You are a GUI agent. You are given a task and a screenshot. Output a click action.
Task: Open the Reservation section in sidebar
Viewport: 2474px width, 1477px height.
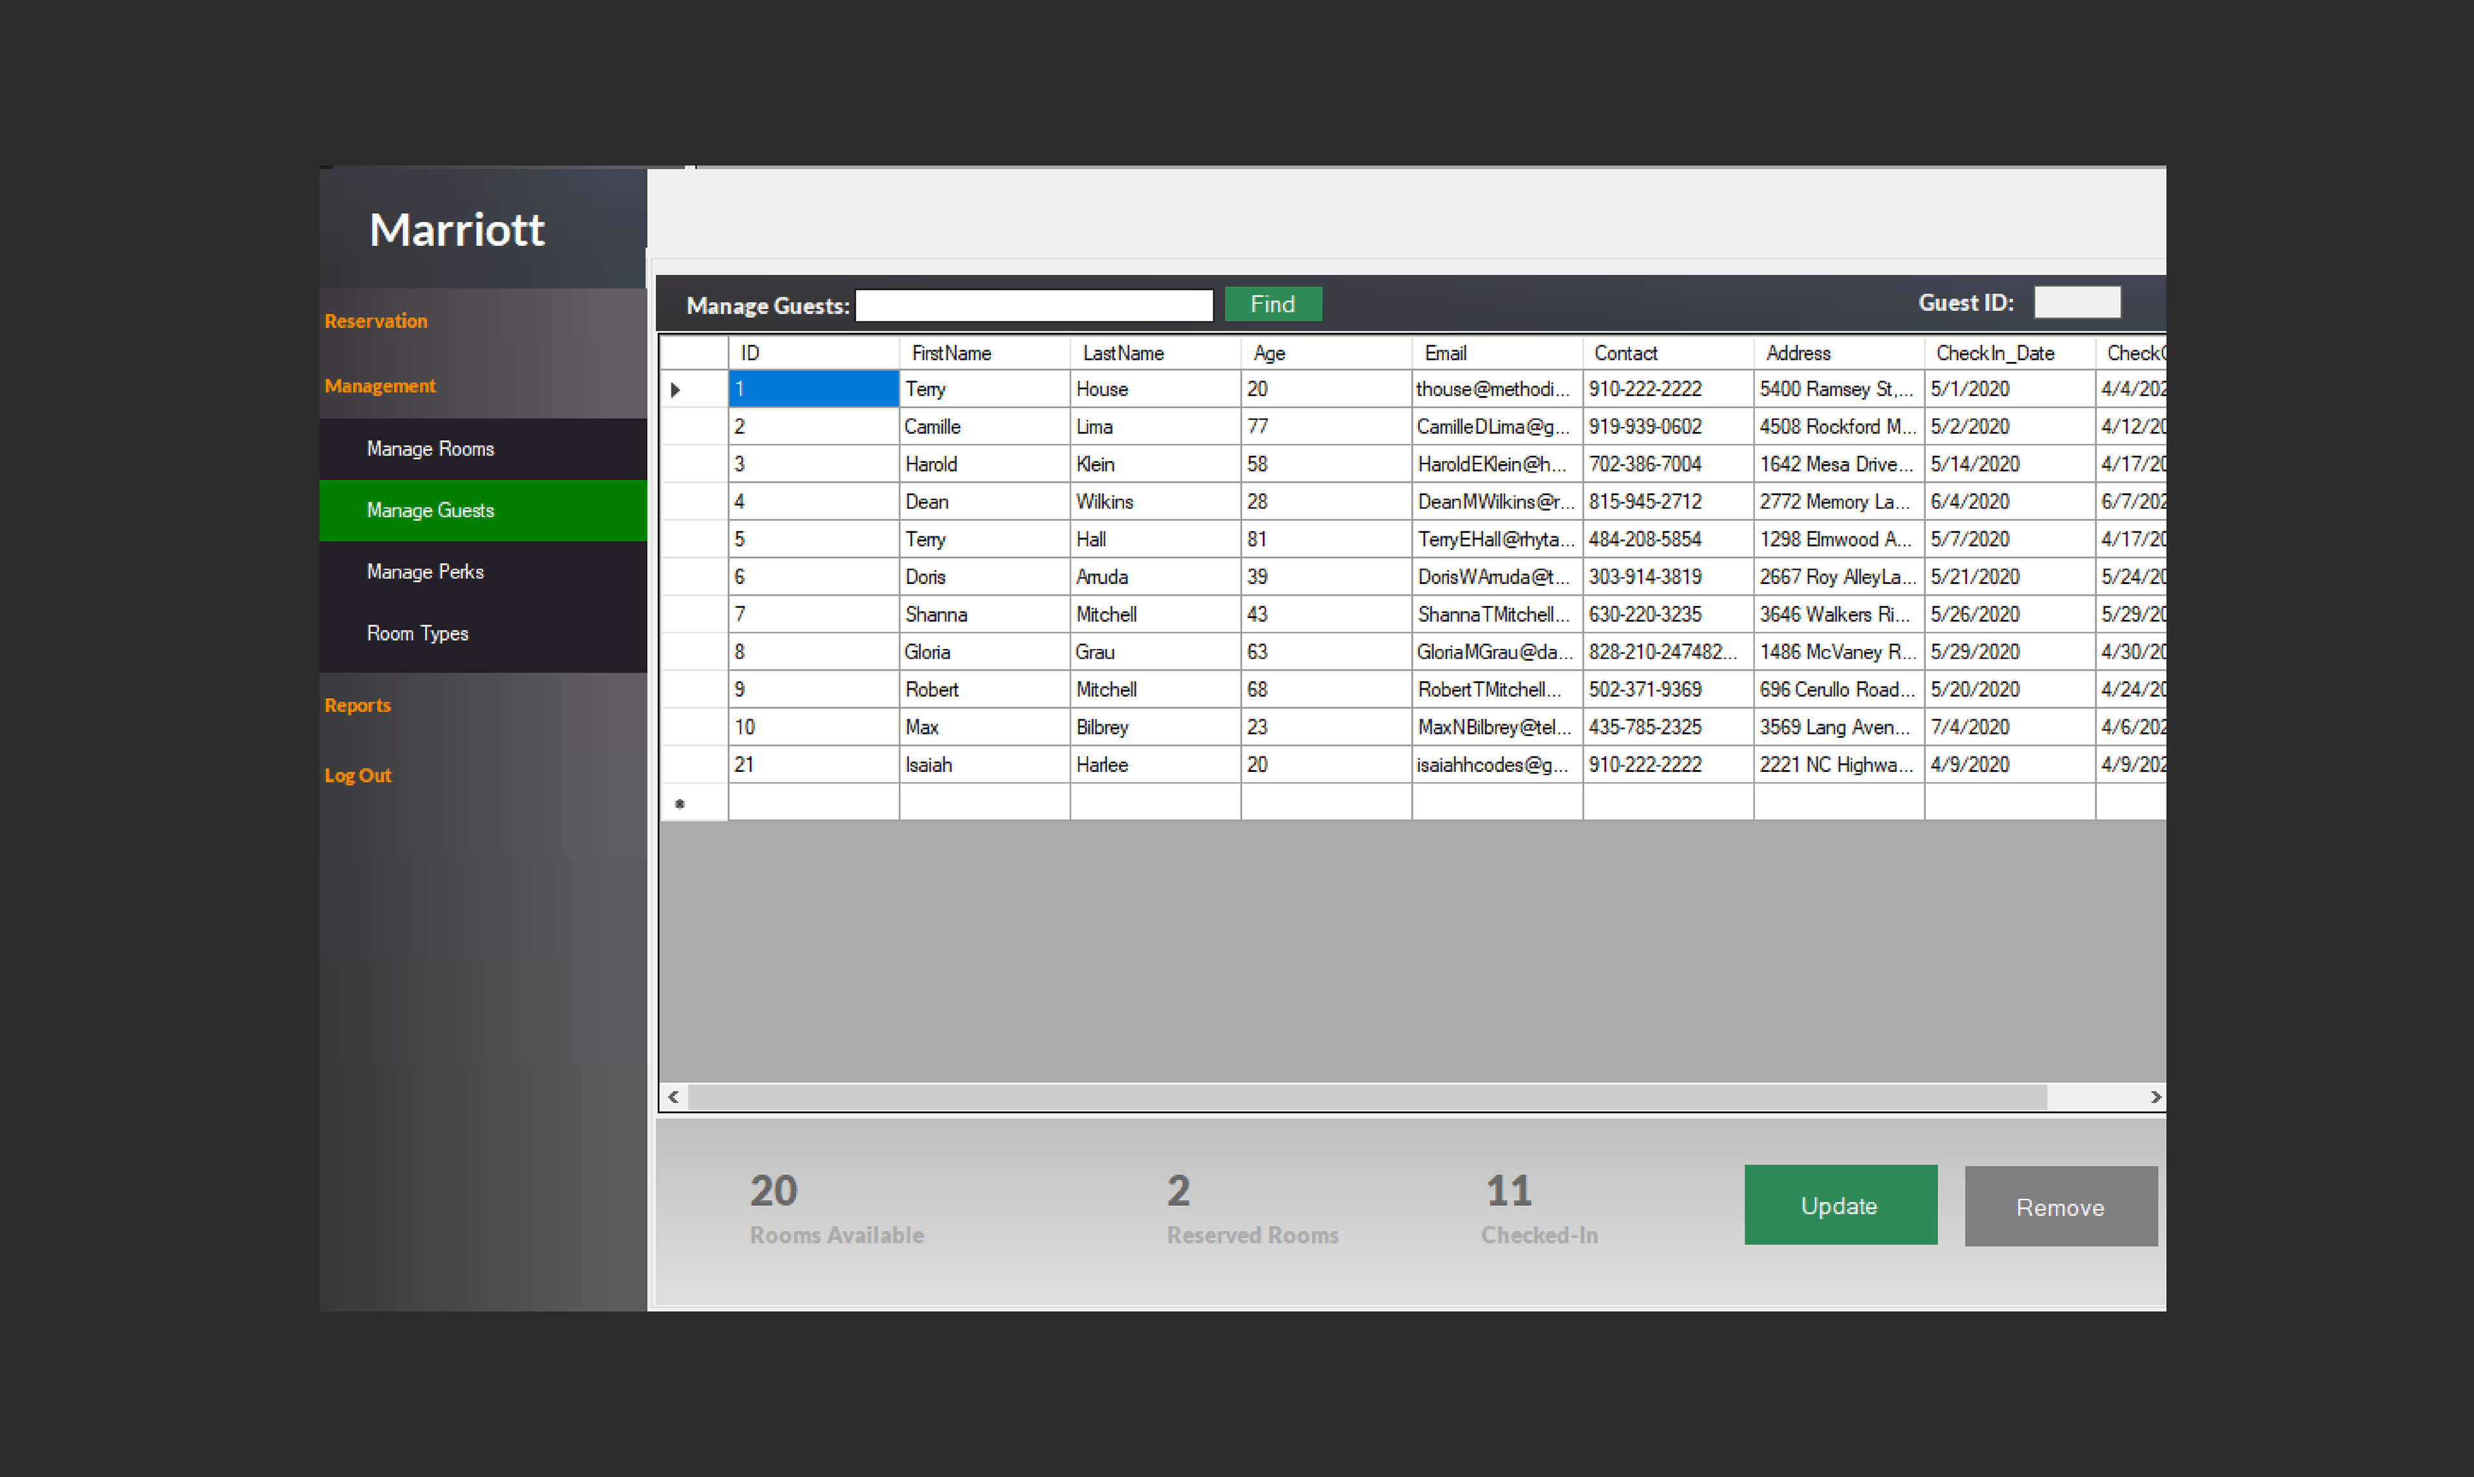tap(376, 321)
